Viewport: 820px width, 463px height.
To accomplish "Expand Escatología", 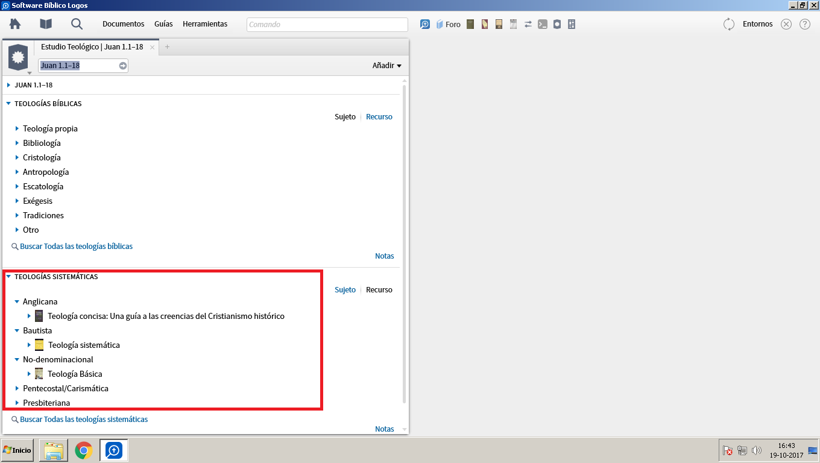I will pos(17,186).
